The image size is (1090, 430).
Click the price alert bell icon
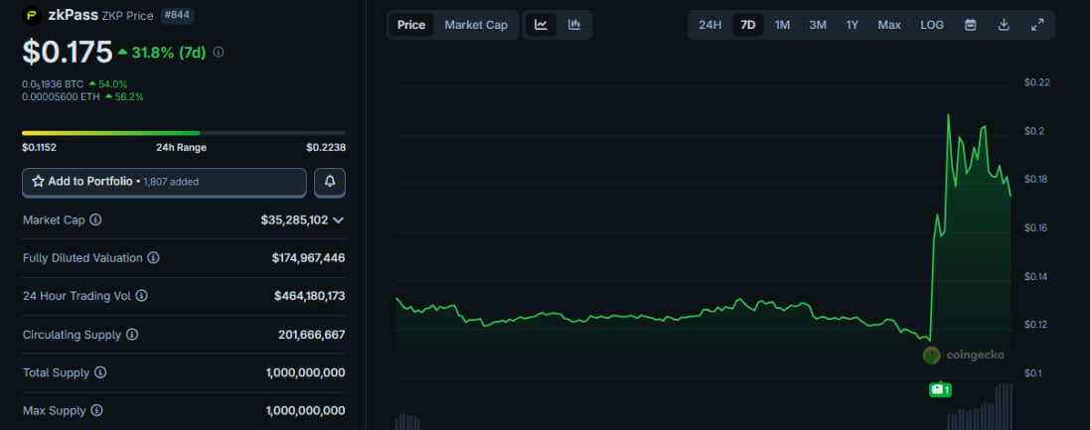click(x=330, y=182)
